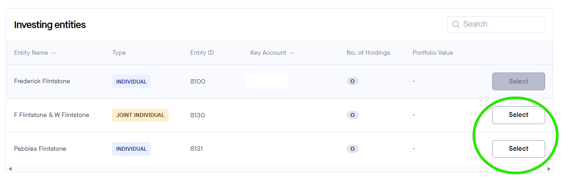This screenshot has width=568, height=189.
Task: Click INDIVIDUAL badge in Frederick Flintstone row
Action: click(131, 81)
